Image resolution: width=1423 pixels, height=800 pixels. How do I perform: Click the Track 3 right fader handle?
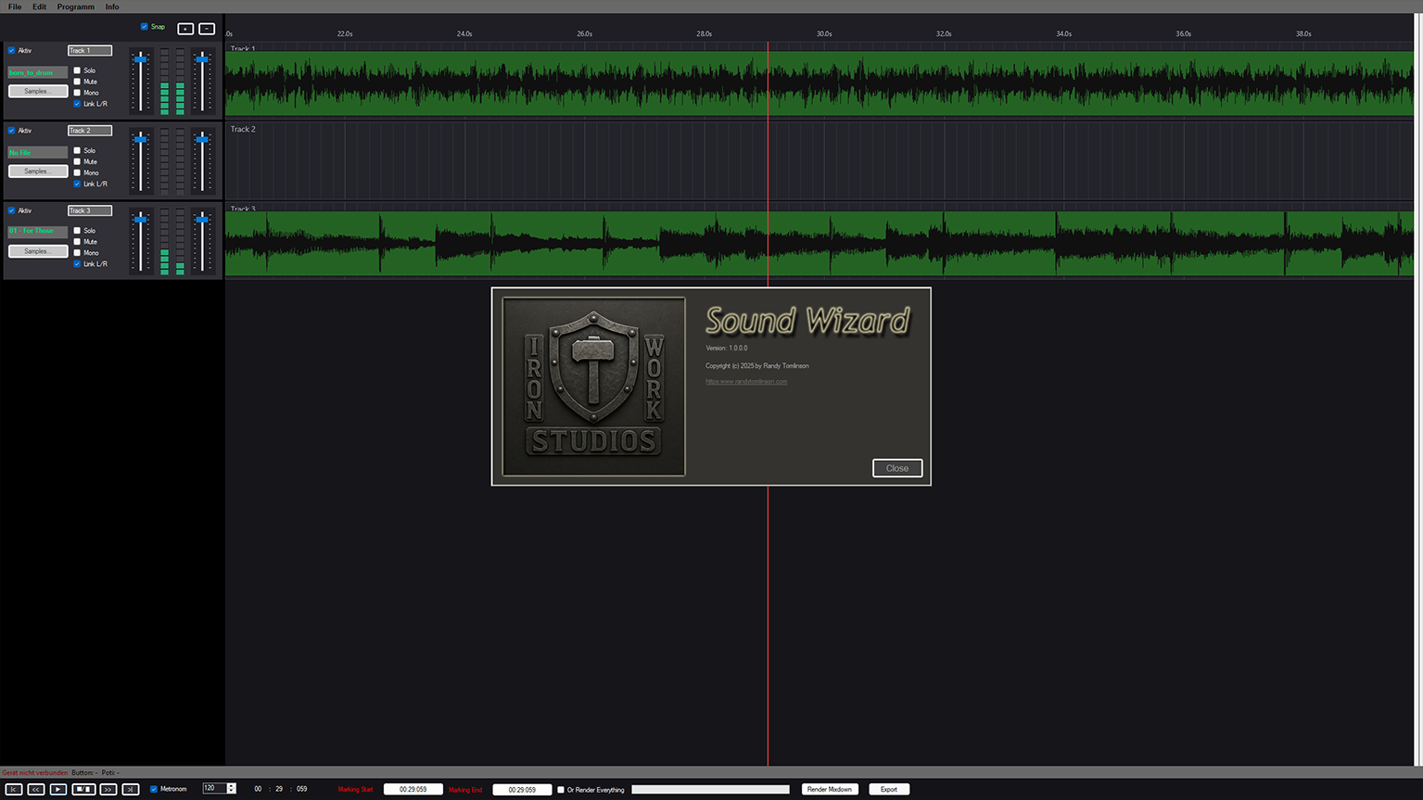click(x=201, y=219)
